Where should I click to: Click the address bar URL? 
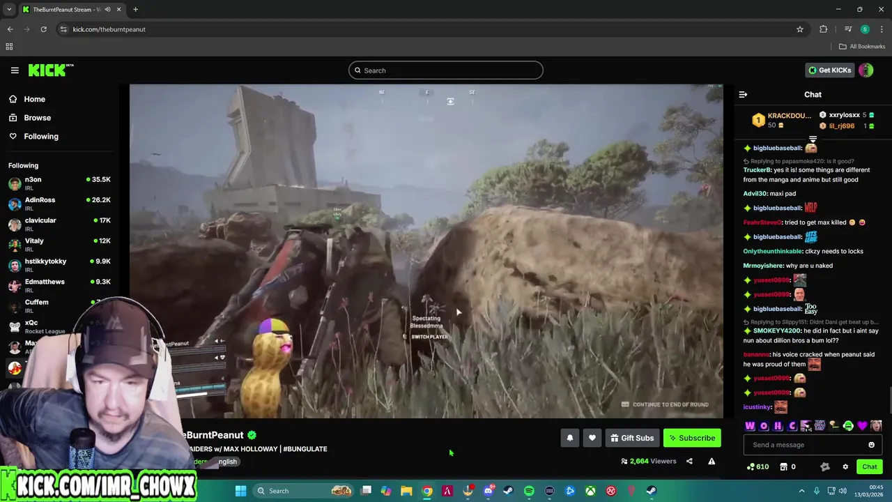tap(109, 29)
